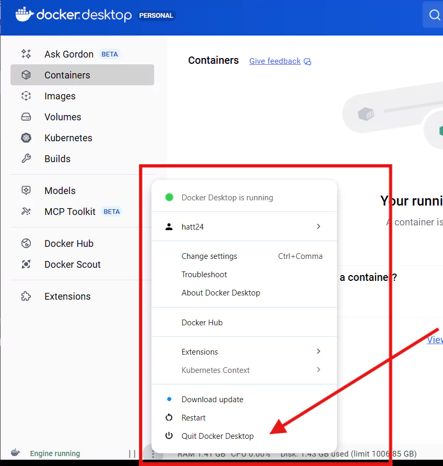Open the Ask Gordon sidebar item

tap(68, 54)
